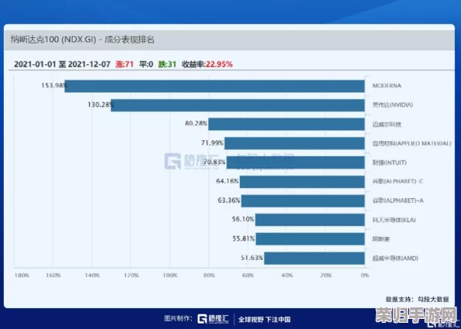Click the 纳斯达克100 (NDX.GI) chart title
This screenshot has height=329, width=461.
point(82,39)
